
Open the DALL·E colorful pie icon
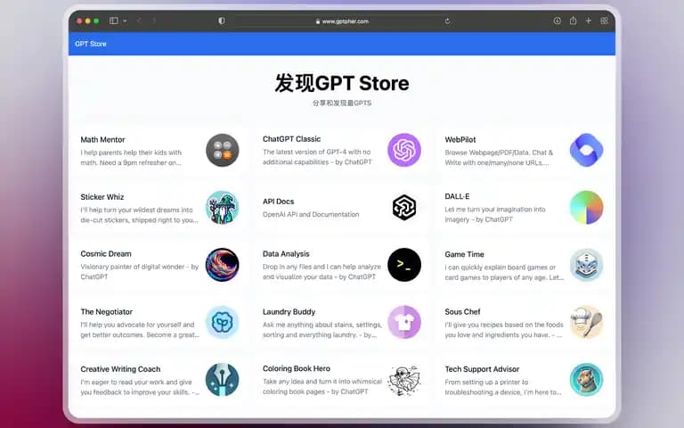click(587, 208)
